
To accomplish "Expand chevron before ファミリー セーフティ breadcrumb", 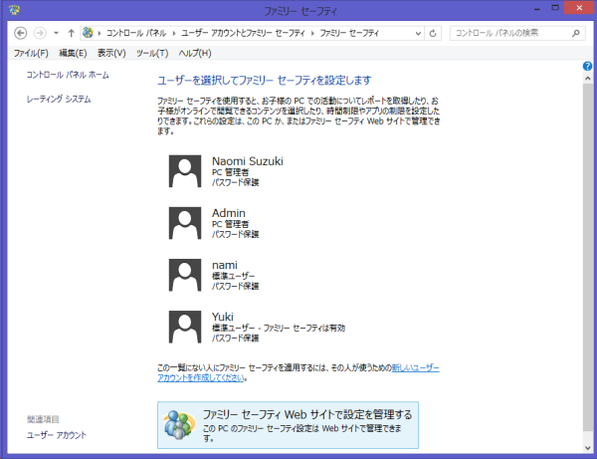I will pyautogui.click(x=312, y=33).
